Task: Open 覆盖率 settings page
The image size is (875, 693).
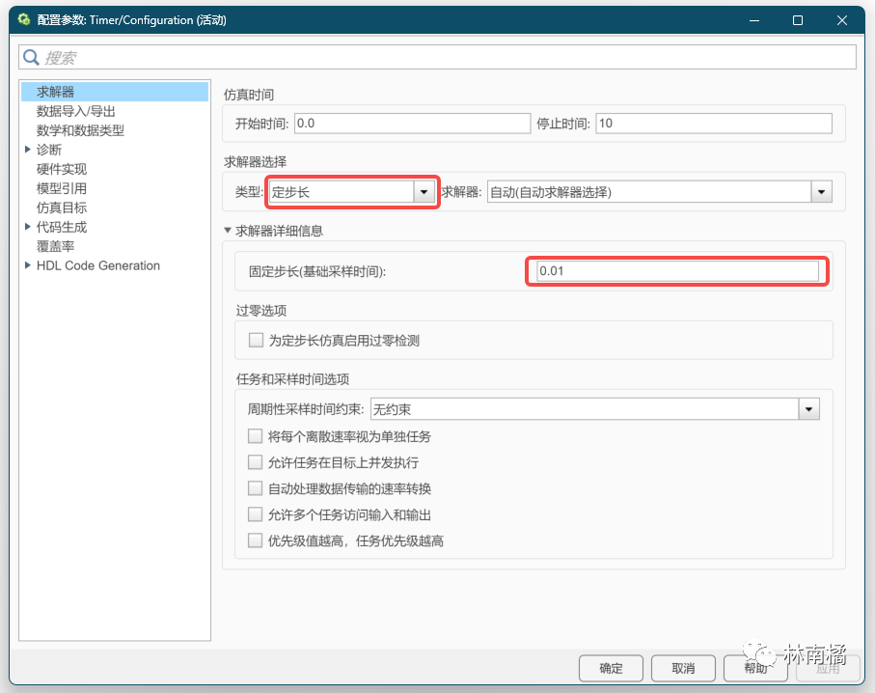Action: click(x=55, y=246)
